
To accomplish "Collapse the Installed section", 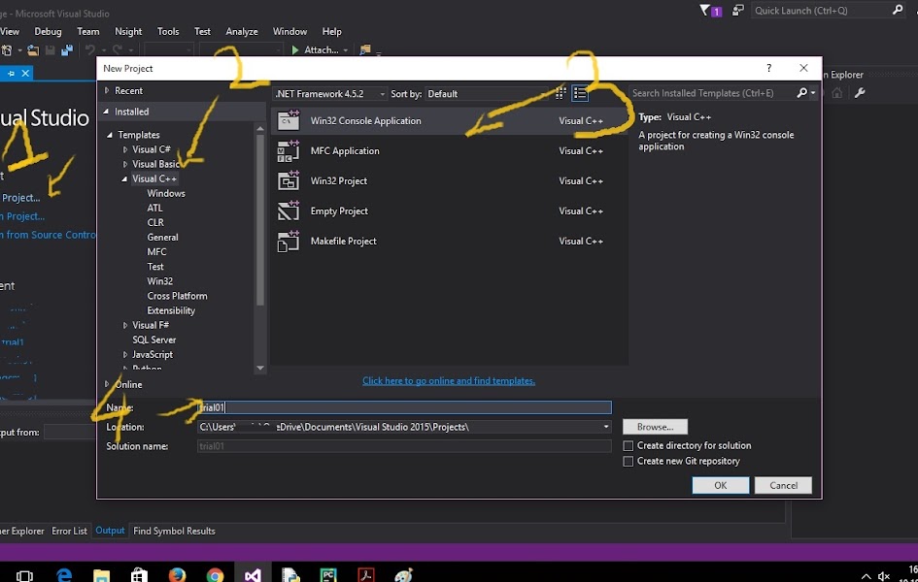I will (x=107, y=112).
